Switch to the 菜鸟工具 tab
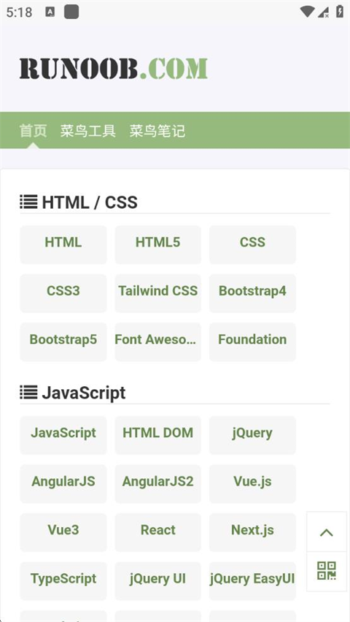This screenshot has height=622, width=350. click(x=88, y=131)
